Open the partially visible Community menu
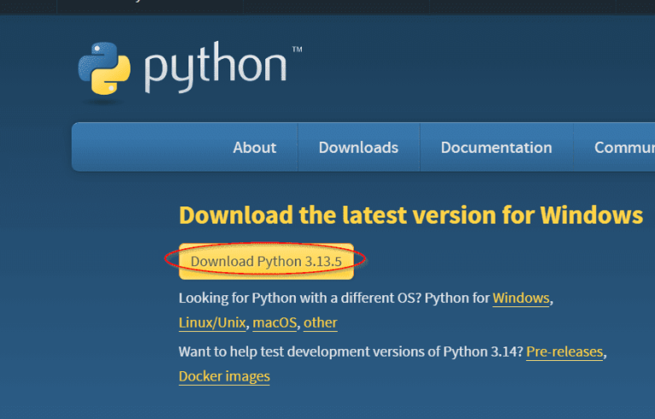655x419 pixels. pyautogui.click(x=623, y=148)
